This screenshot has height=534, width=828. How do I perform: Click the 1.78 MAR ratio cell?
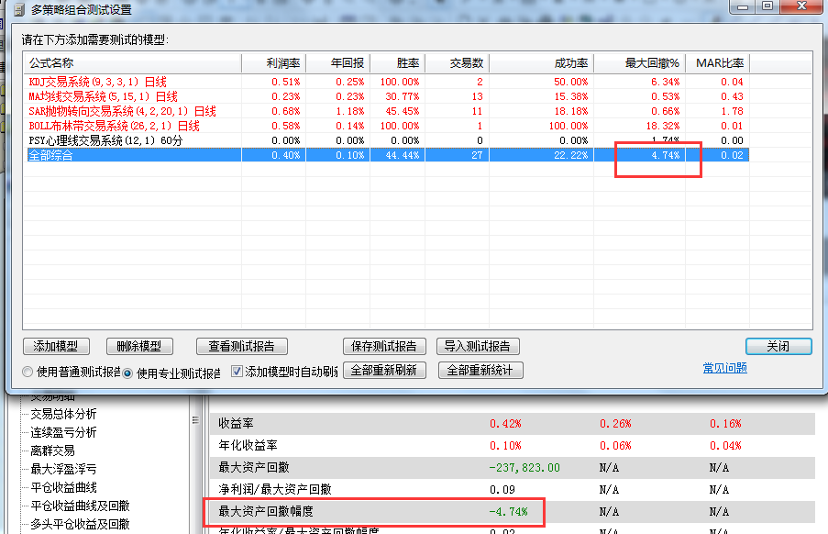click(x=732, y=111)
